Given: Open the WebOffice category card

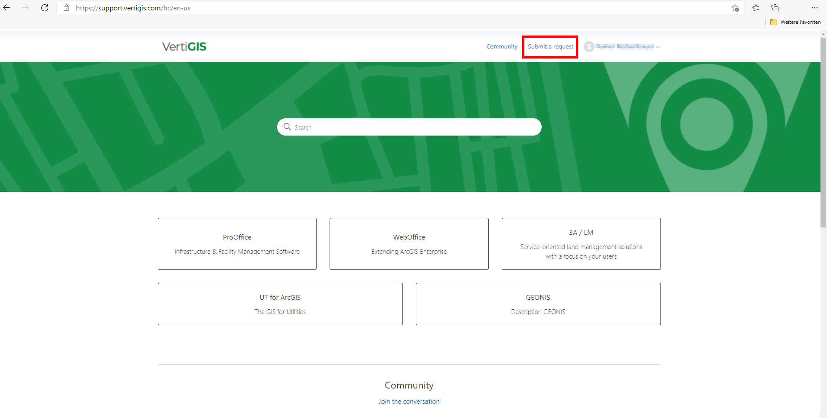Looking at the screenshot, I should [409, 244].
